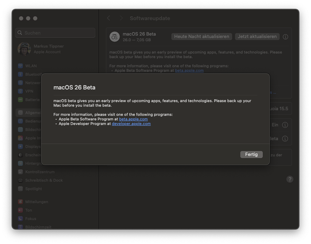Open the beta.apple.com link in the dialog
This screenshot has width=311, height=244.
(133, 119)
